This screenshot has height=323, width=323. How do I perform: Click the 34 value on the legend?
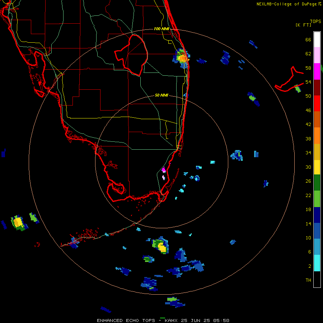[x=308, y=153]
